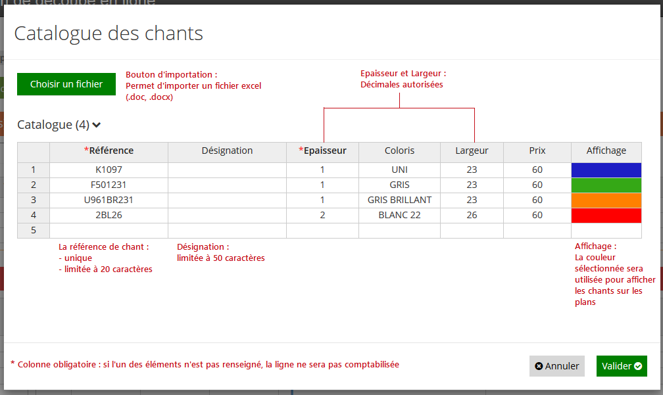Screen dimensions: 663x395
Task: Click the empty Largeur cell in row 5
Action: (472, 231)
